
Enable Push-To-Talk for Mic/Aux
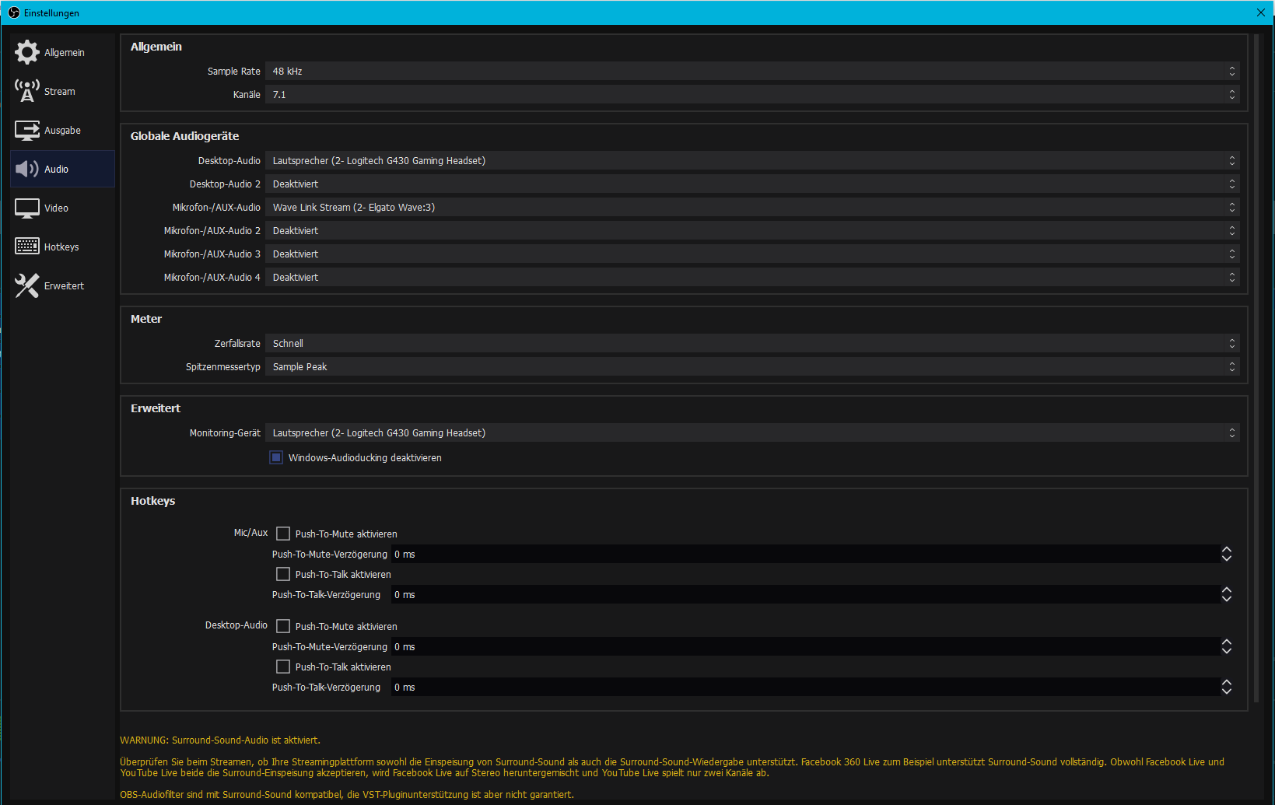(283, 574)
